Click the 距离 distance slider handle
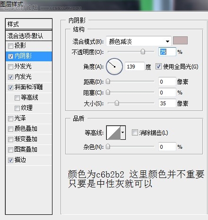The height and width of the screenshot is (220, 208). click(x=108, y=82)
